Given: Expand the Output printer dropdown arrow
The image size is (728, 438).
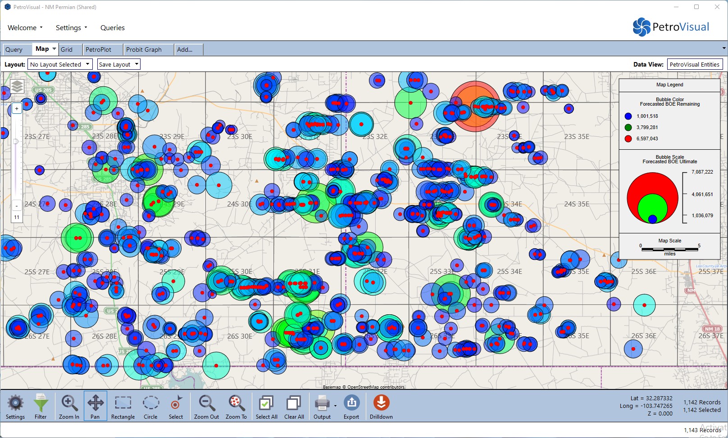Looking at the screenshot, I should [335, 406].
